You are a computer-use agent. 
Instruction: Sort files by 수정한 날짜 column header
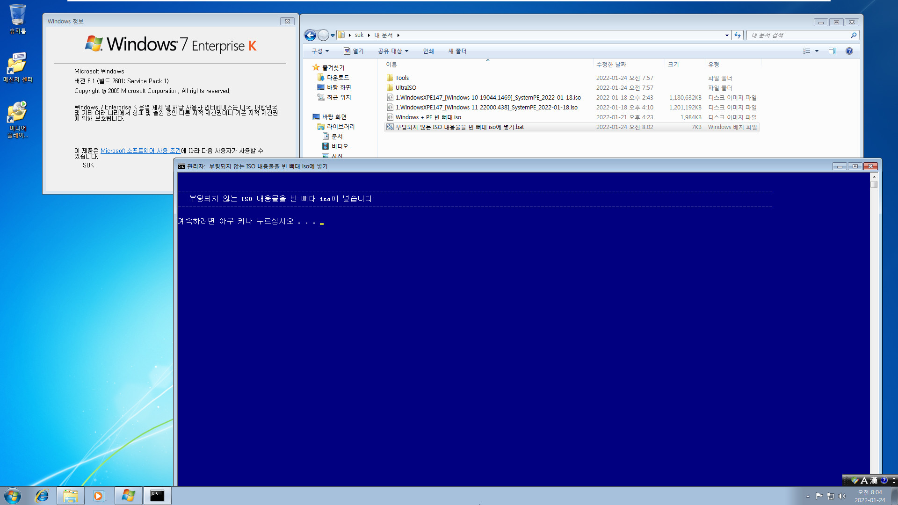[629, 65]
